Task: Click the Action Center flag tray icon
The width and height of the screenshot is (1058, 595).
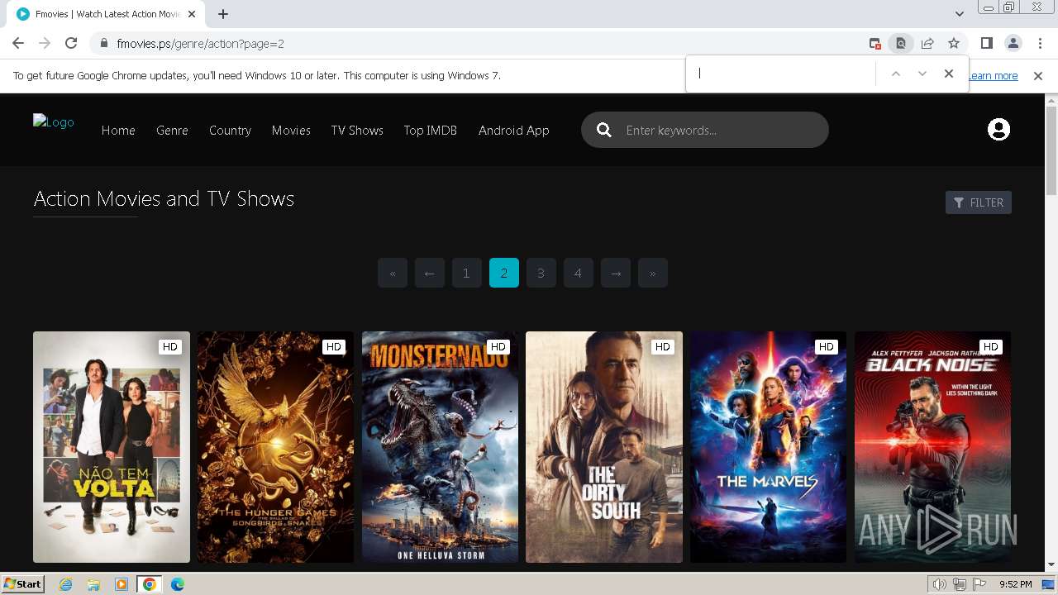Action: [980, 584]
